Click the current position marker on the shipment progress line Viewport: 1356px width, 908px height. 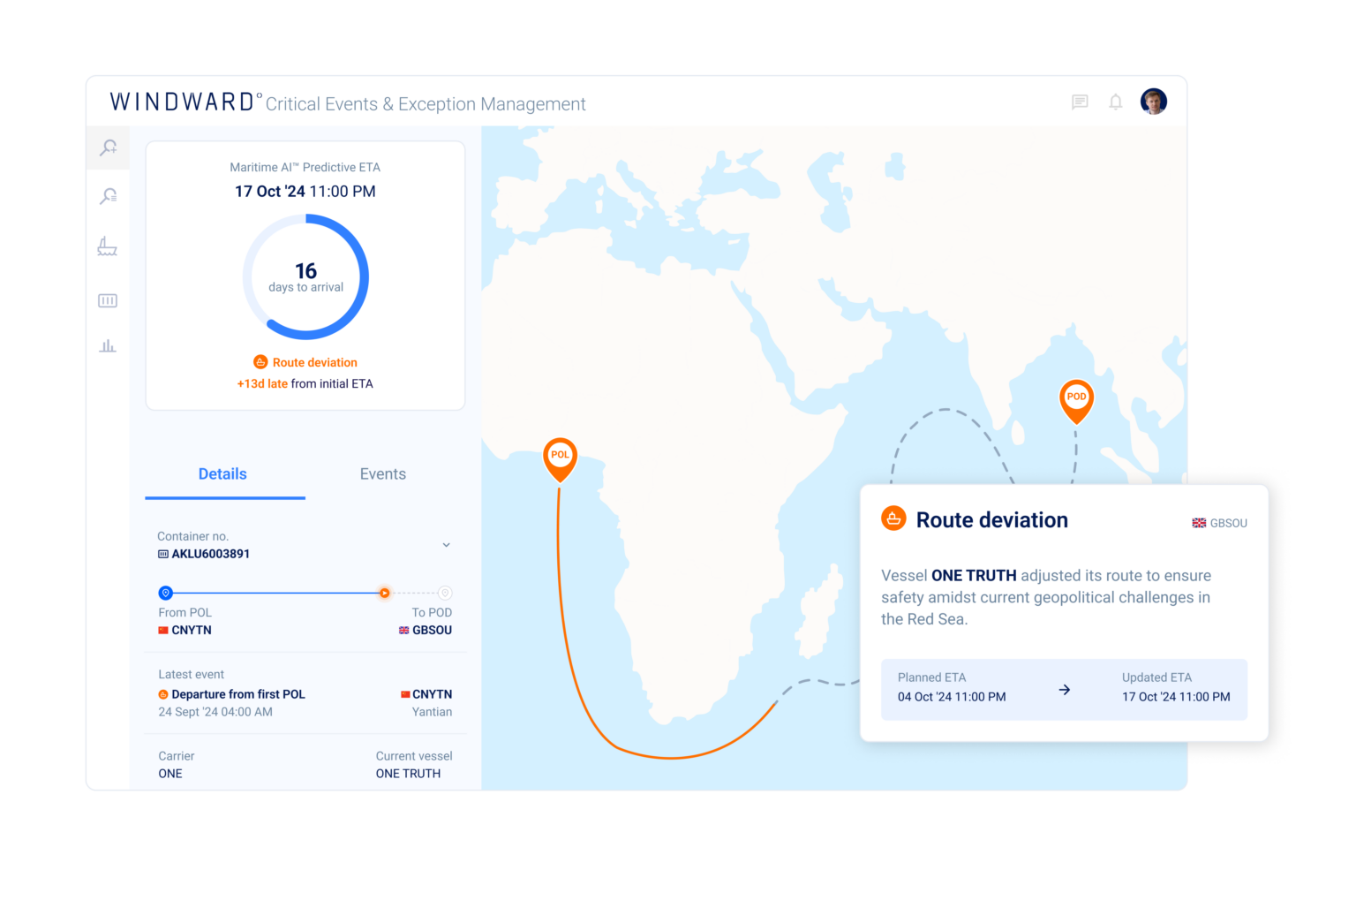coord(384,593)
